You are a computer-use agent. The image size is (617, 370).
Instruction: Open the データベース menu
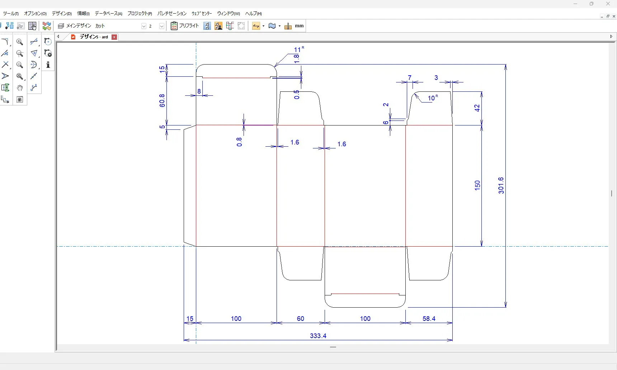click(108, 14)
